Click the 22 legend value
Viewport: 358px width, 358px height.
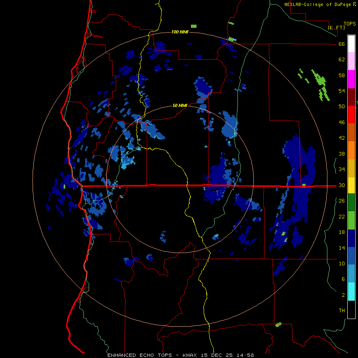pyautogui.click(x=342, y=216)
